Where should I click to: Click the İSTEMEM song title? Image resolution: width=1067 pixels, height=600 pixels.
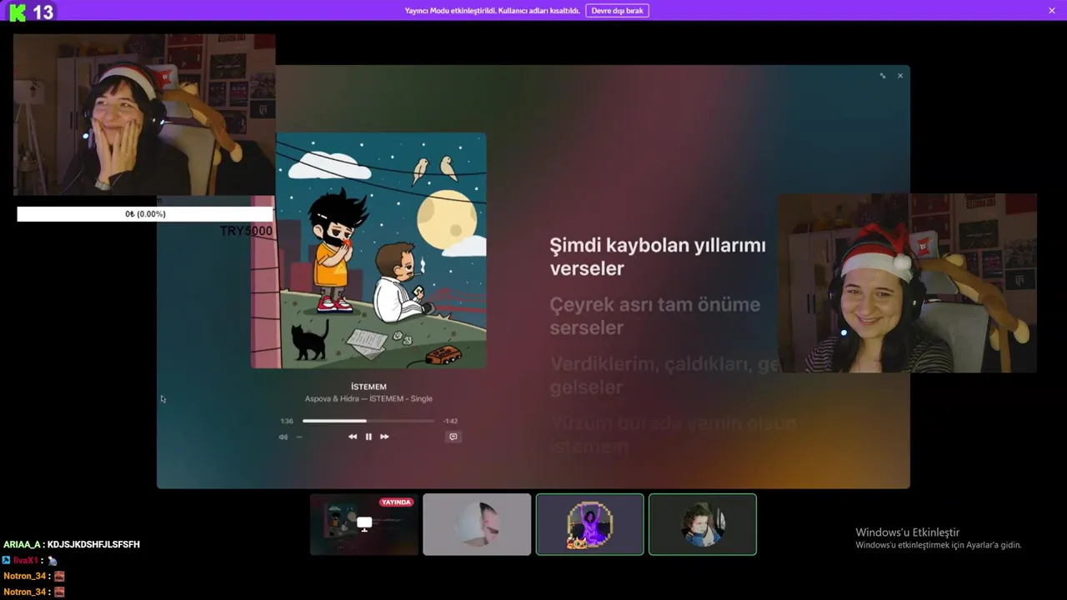pos(368,387)
